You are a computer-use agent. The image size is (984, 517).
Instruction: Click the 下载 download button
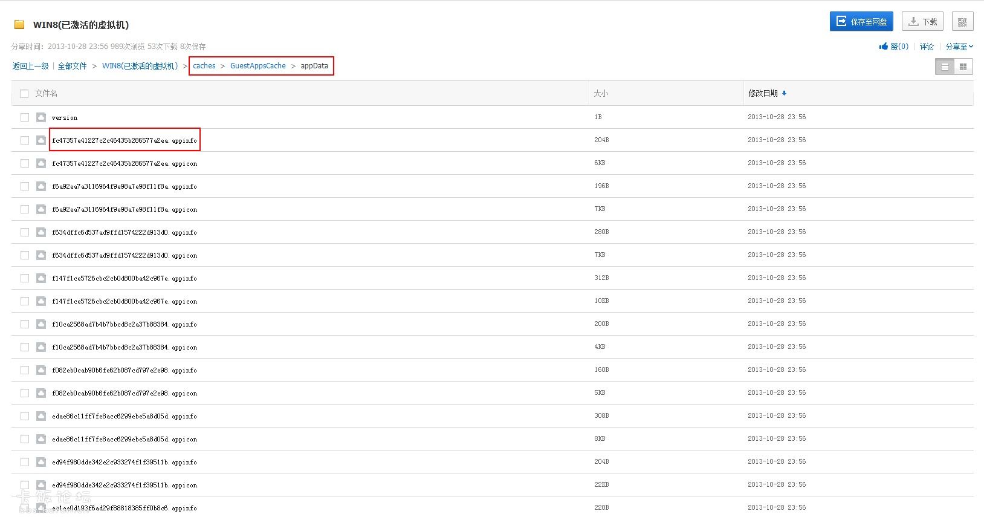click(x=922, y=21)
